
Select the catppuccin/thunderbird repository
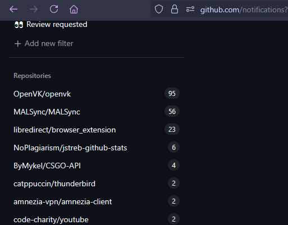tap(97, 183)
